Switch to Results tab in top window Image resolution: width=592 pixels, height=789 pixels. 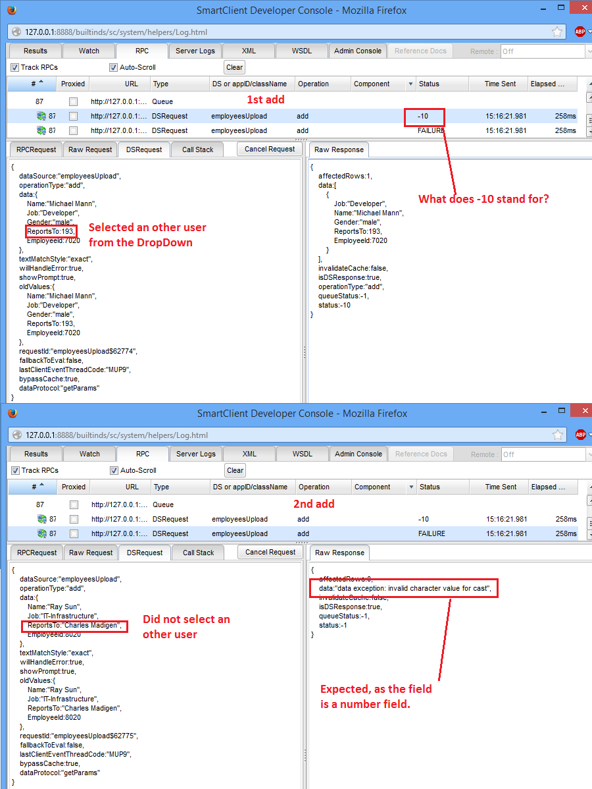(x=35, y=51)
